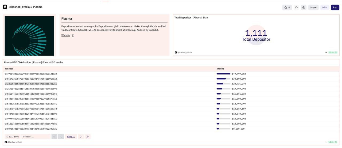Click the $10,169,659 amount value

(x=239, y=109)
